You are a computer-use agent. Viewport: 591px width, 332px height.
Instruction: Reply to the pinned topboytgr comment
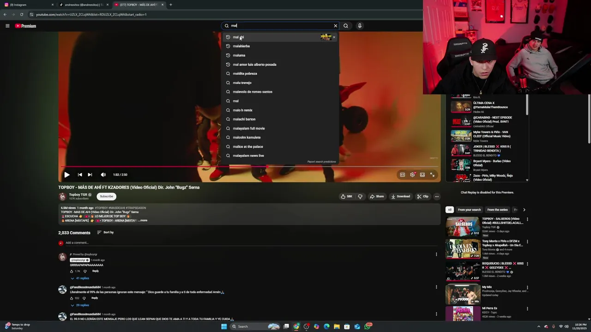pyautogui.click(x=96, y=271)
